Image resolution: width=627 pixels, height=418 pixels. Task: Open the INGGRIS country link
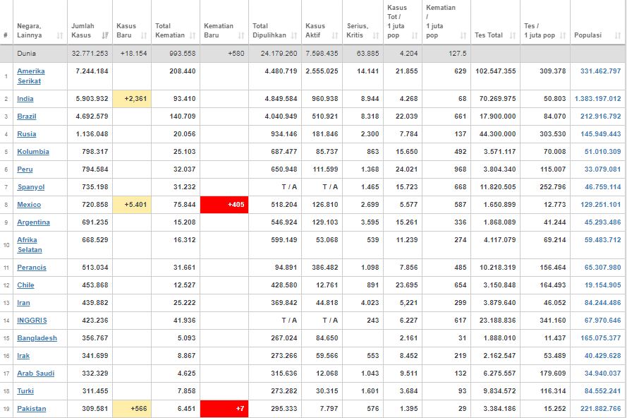32,320
